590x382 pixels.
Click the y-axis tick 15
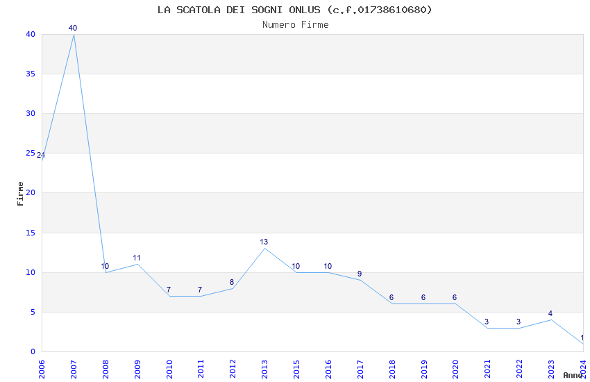(31, 233)
